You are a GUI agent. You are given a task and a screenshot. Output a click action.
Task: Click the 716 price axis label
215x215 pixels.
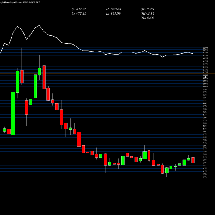[x=205, y=129]
